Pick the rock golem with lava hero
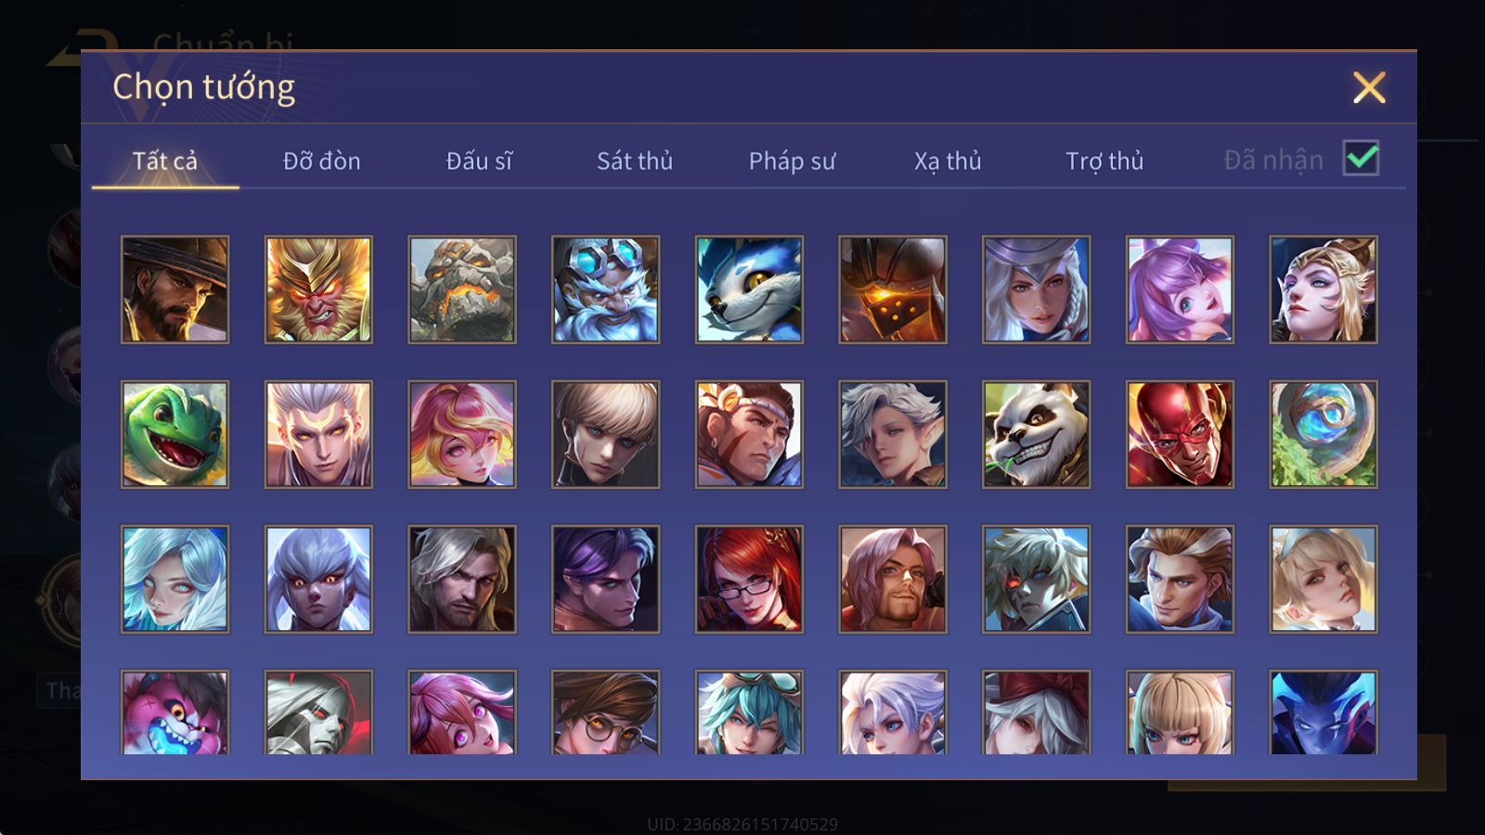1485x835 pixels. (462, 289)
